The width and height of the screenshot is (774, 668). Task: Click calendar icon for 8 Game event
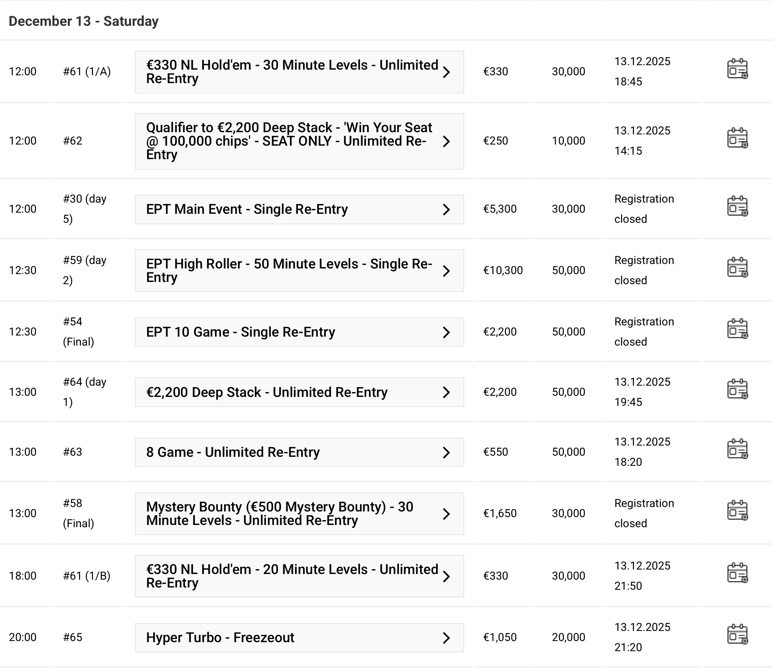(x=737, y=449)
